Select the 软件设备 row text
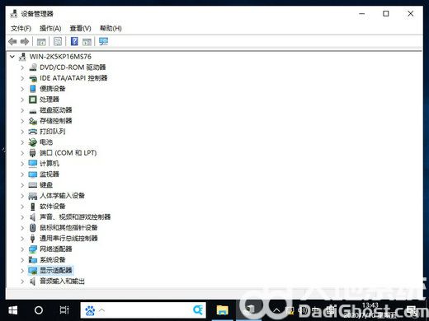Viewport: 429px width, 321px height. pyautogui.click(x=52, y=207)
